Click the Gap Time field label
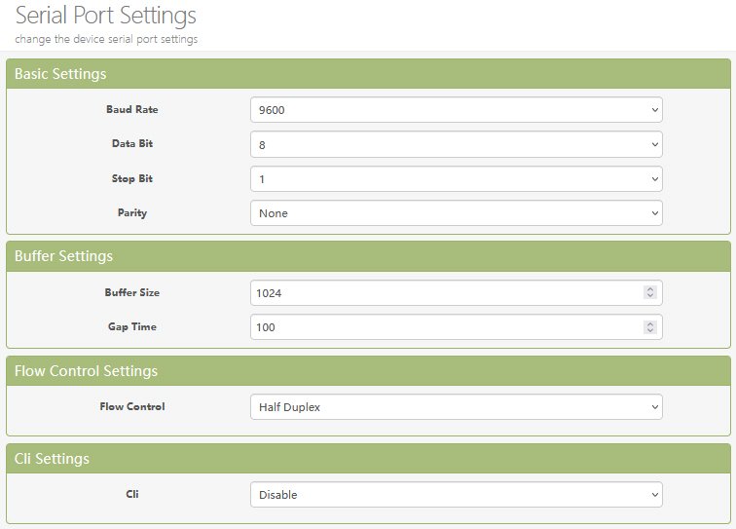Image resolution: width=736 pixels, height=529 pixels. click(x=131, y=326)
